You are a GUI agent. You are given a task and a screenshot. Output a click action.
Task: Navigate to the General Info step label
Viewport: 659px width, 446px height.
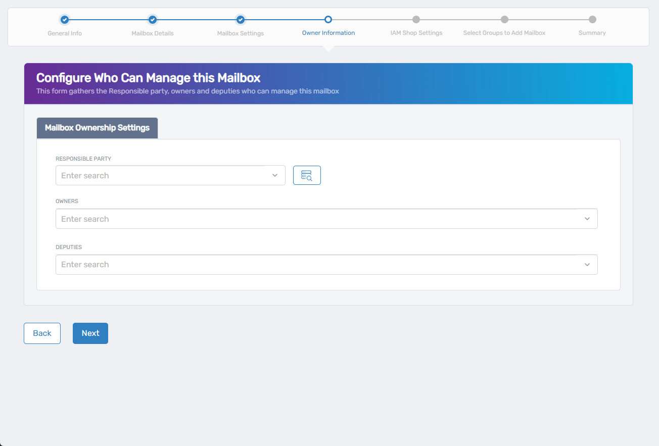[x=64, y=32]
